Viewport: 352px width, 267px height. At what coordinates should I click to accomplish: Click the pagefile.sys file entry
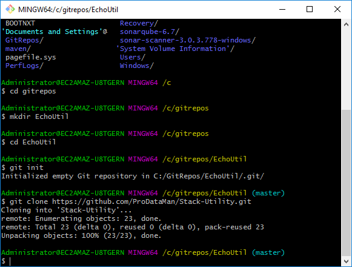[x=31, y=58]
